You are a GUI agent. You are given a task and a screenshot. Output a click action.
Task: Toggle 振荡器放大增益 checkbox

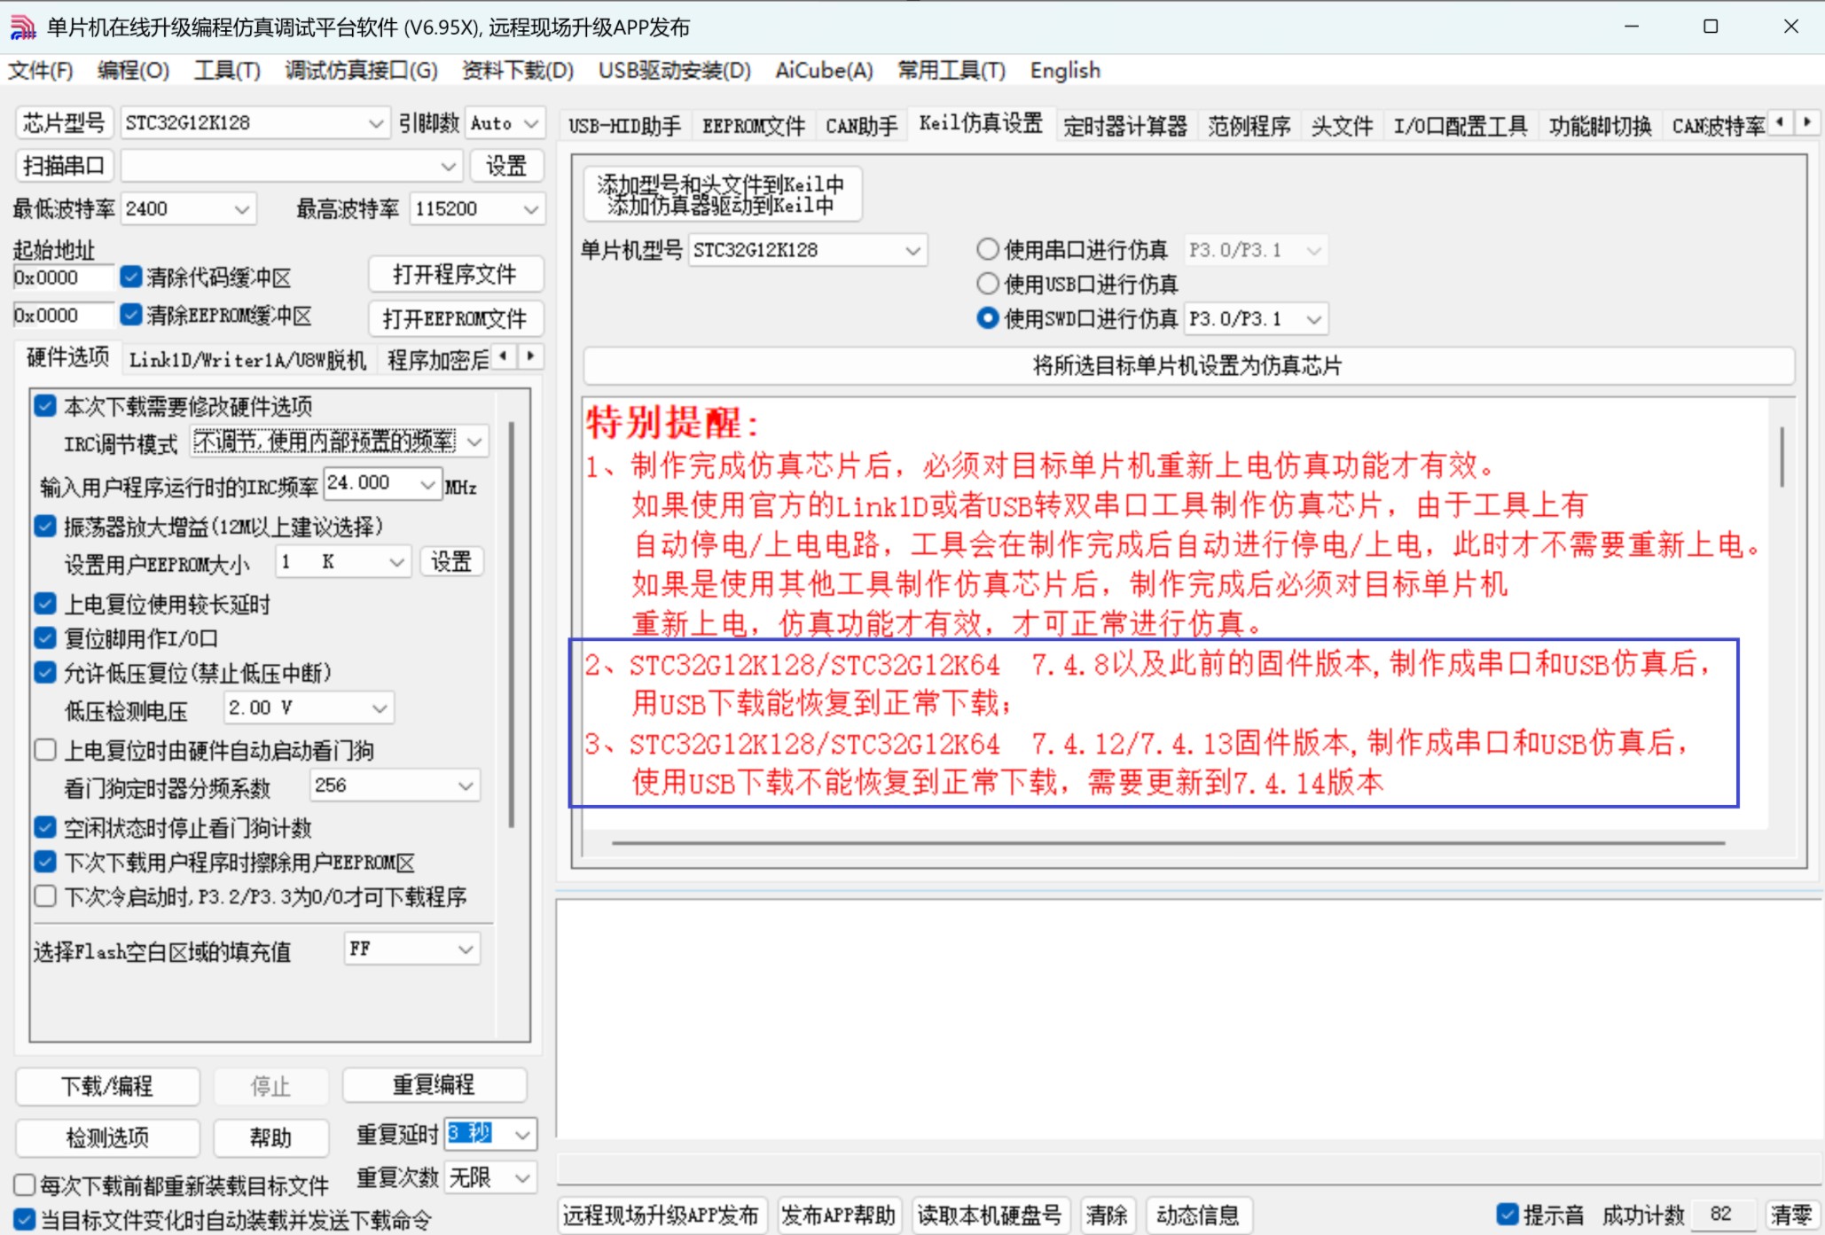(45, 527)
